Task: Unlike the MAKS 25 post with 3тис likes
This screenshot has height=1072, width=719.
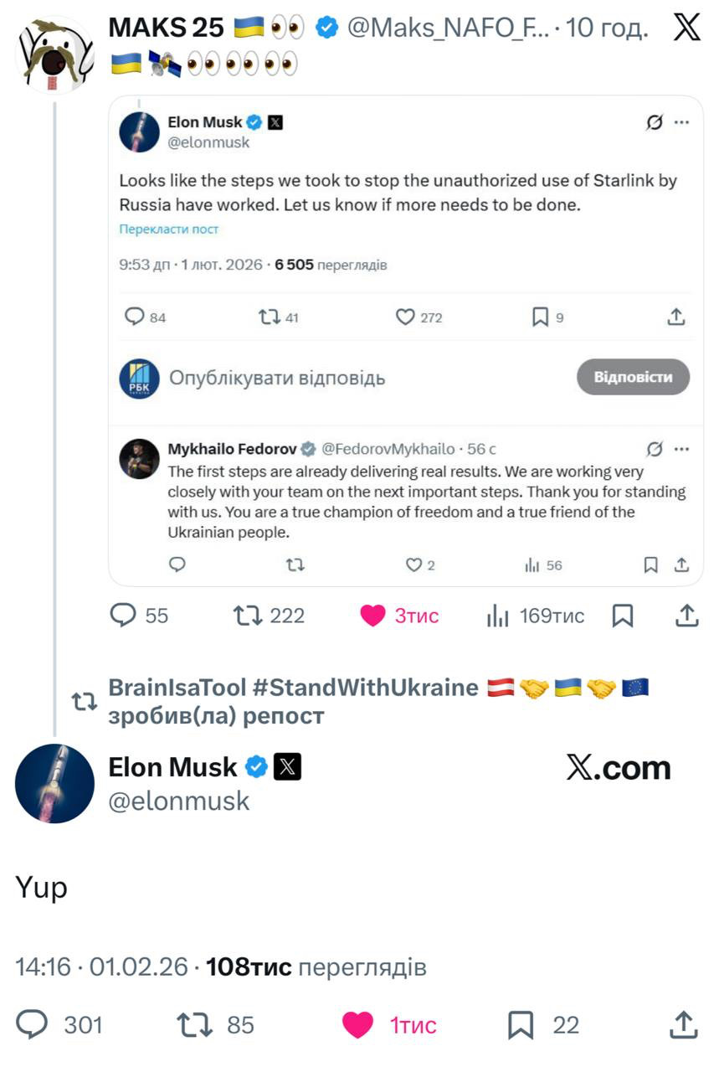Action: (x=373, y=616)
